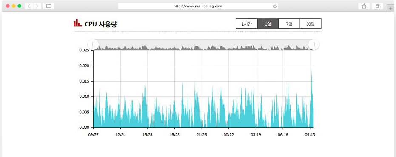Show all tabs with the overview icon
The width and height of the screenshot is (396, 157).
tap(378, 6)
